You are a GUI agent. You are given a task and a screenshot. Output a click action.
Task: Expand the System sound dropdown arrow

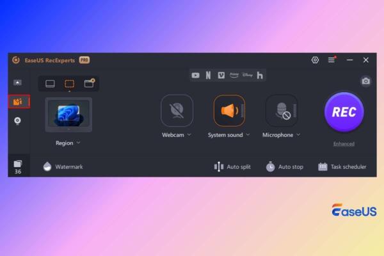coord(248,135)
